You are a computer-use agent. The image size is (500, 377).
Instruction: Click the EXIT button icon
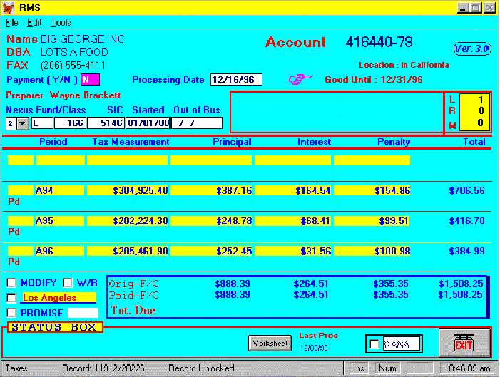[x=464, y=343]
